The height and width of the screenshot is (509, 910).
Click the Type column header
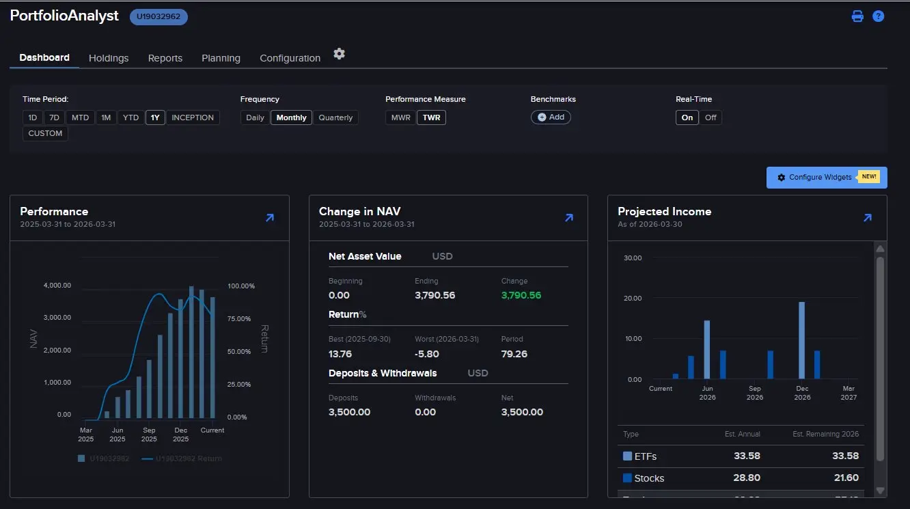click(631, 434)
